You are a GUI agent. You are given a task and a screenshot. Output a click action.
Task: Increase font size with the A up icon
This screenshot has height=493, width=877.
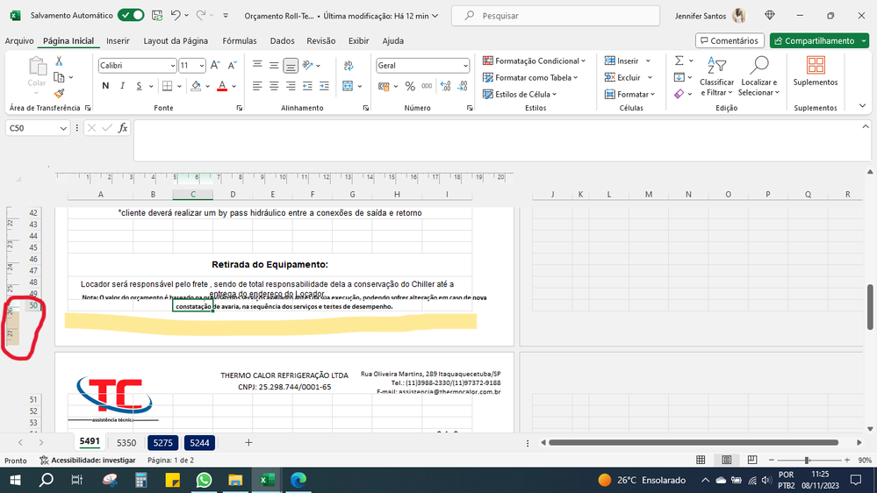click(215, 66)
